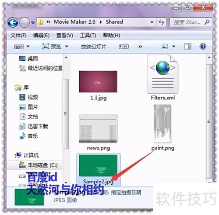
Task: Click the paint.png file name
Action: (163, 148)
